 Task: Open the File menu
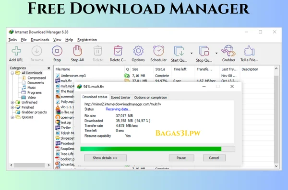pos(24,40)
